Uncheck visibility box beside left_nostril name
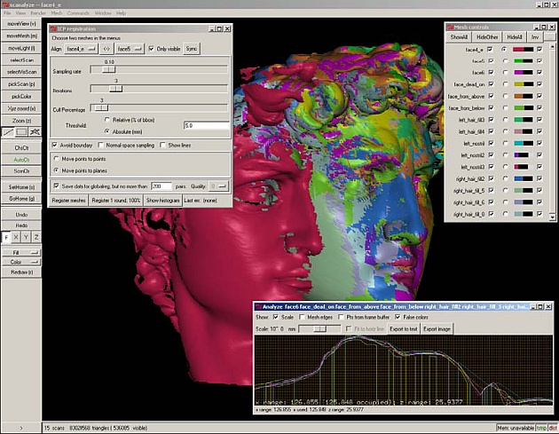This screenshot has height=434, width=559. click(x=491, y=144)
